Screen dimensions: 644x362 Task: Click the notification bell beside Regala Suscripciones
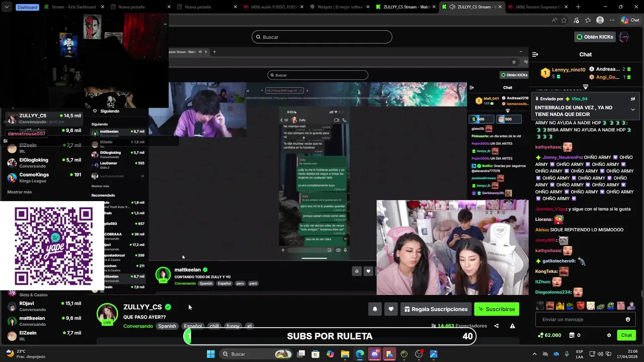(375, 309)
